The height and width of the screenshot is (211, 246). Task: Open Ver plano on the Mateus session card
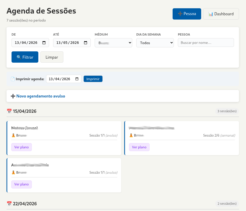click(22, 147)
